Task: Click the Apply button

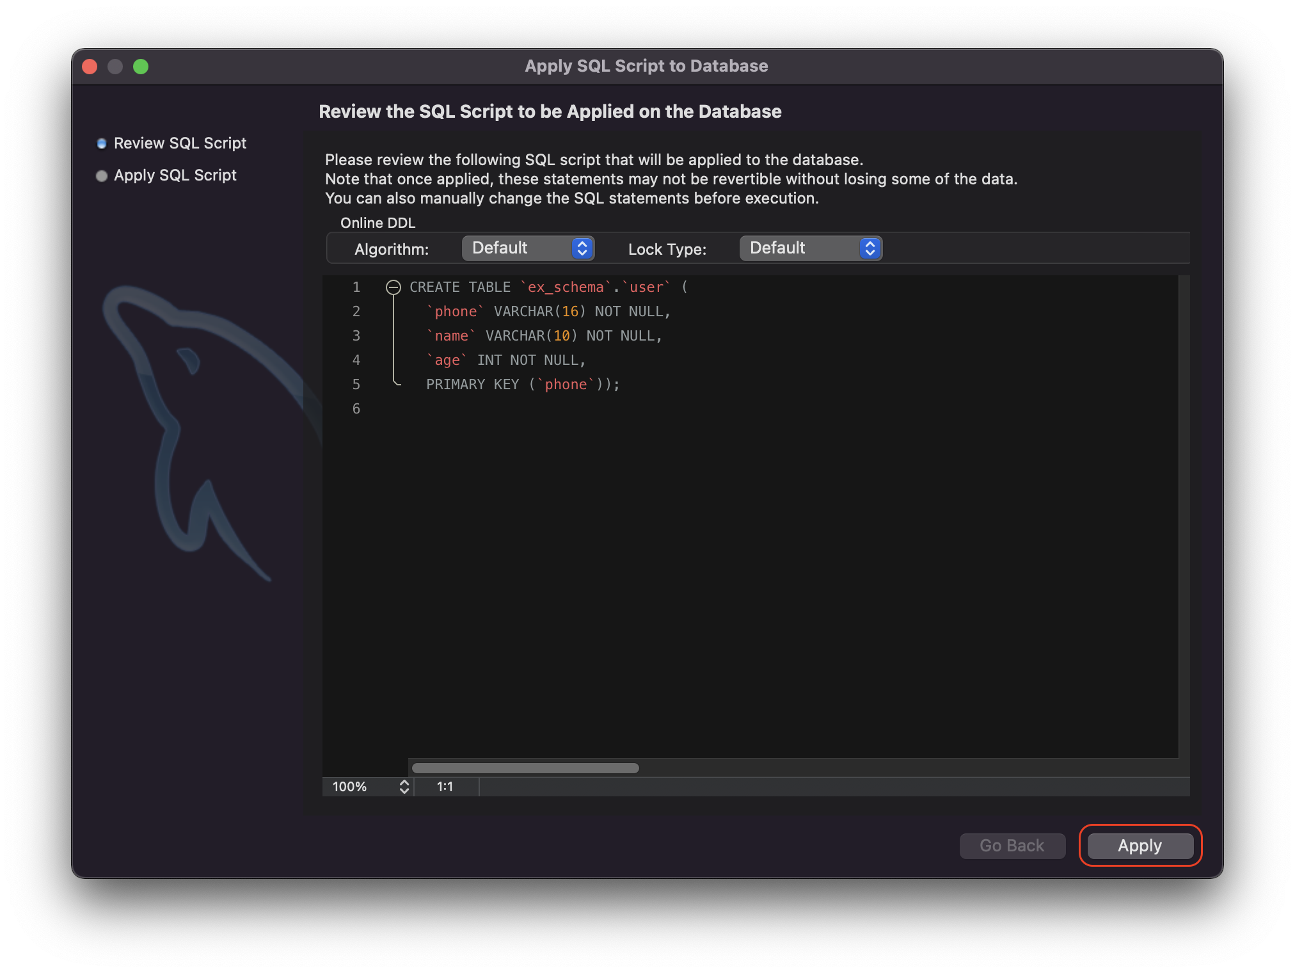Action: [1140, 846]
